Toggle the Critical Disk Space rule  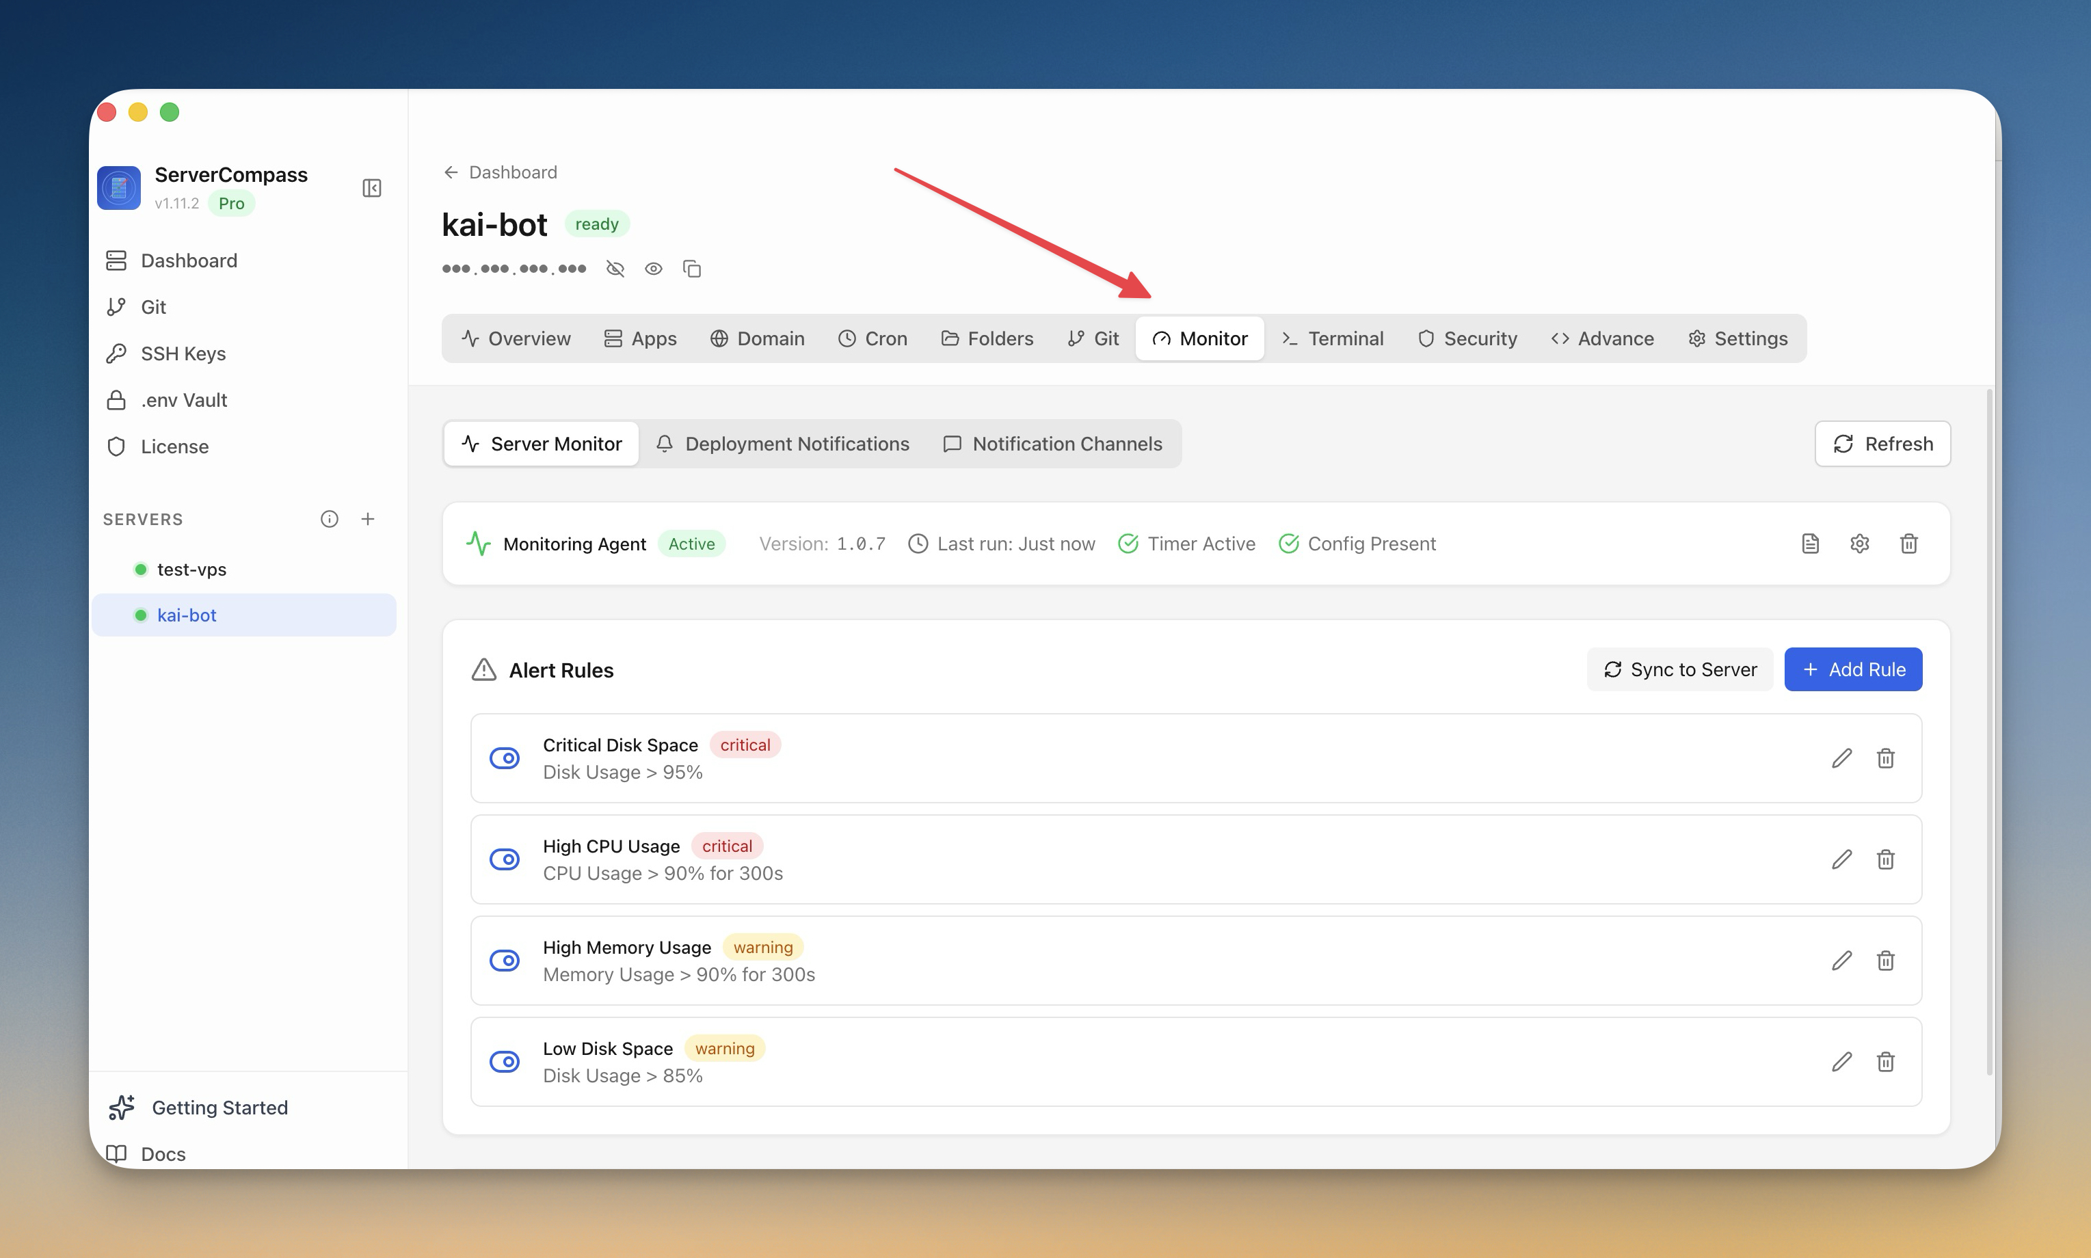505,758
